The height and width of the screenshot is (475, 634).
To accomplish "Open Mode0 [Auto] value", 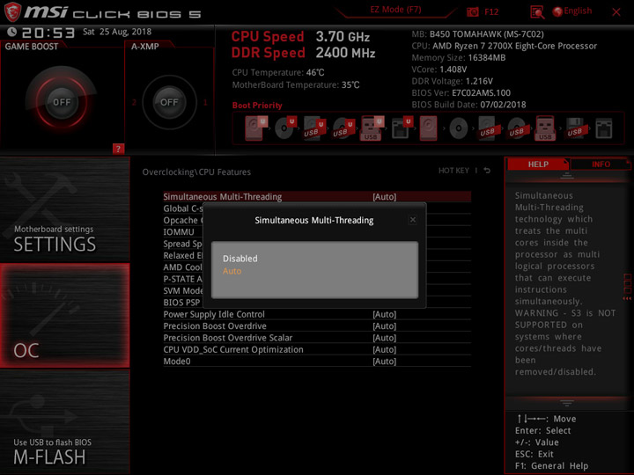I will pyautogui.click(x=385, y=362).
